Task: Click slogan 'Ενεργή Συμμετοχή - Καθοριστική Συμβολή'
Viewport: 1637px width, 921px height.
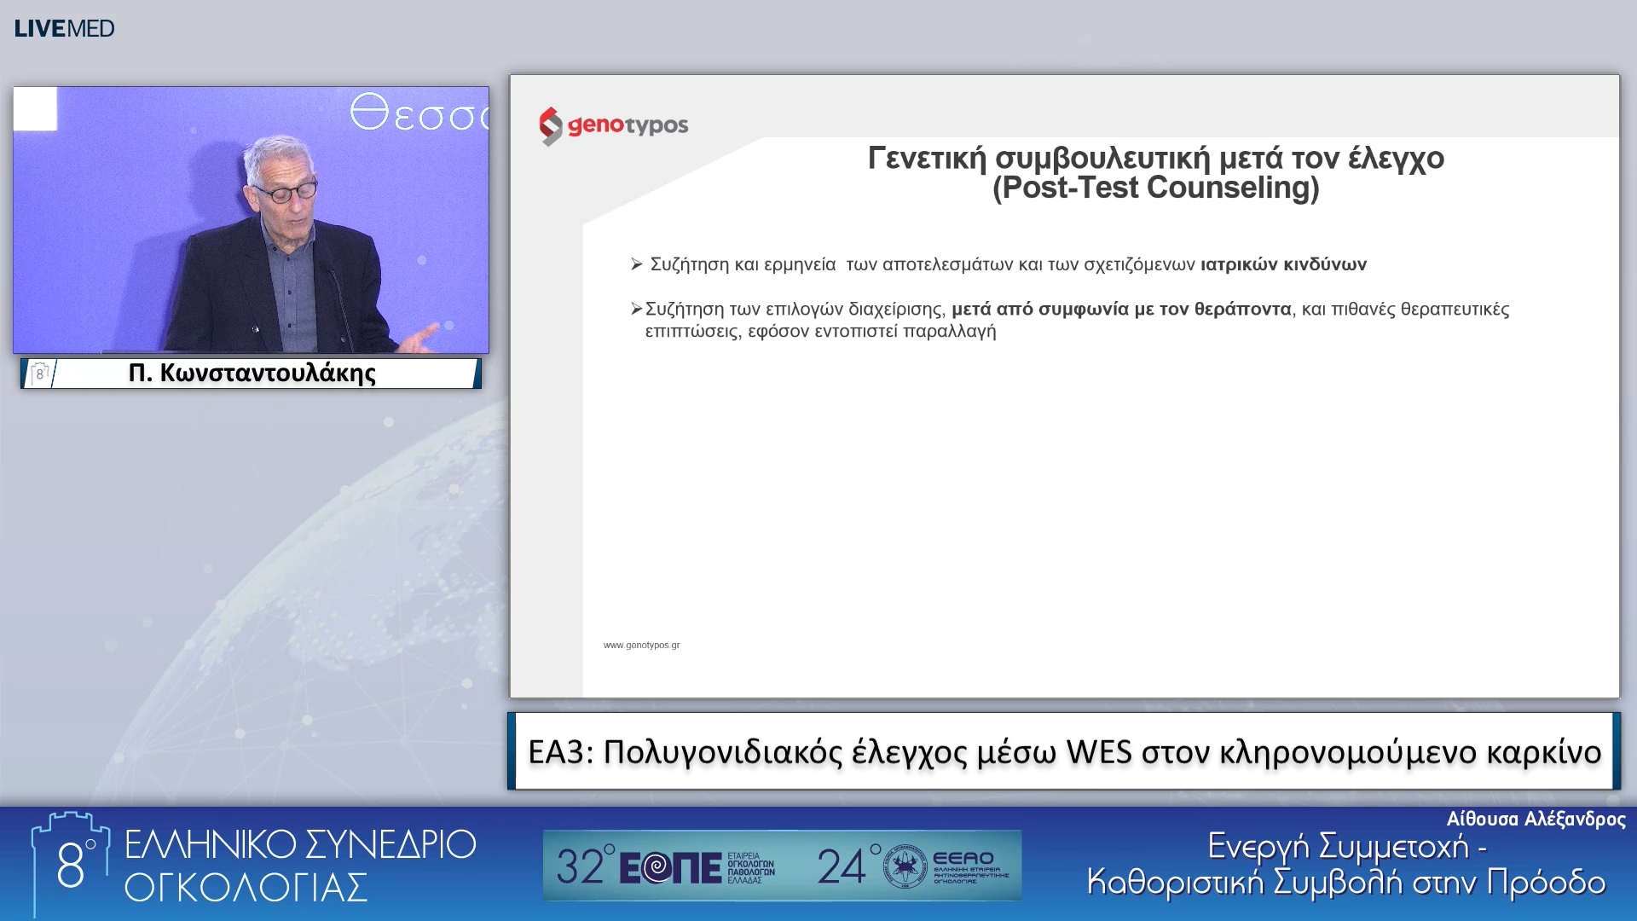Action: click(1346, 864)
